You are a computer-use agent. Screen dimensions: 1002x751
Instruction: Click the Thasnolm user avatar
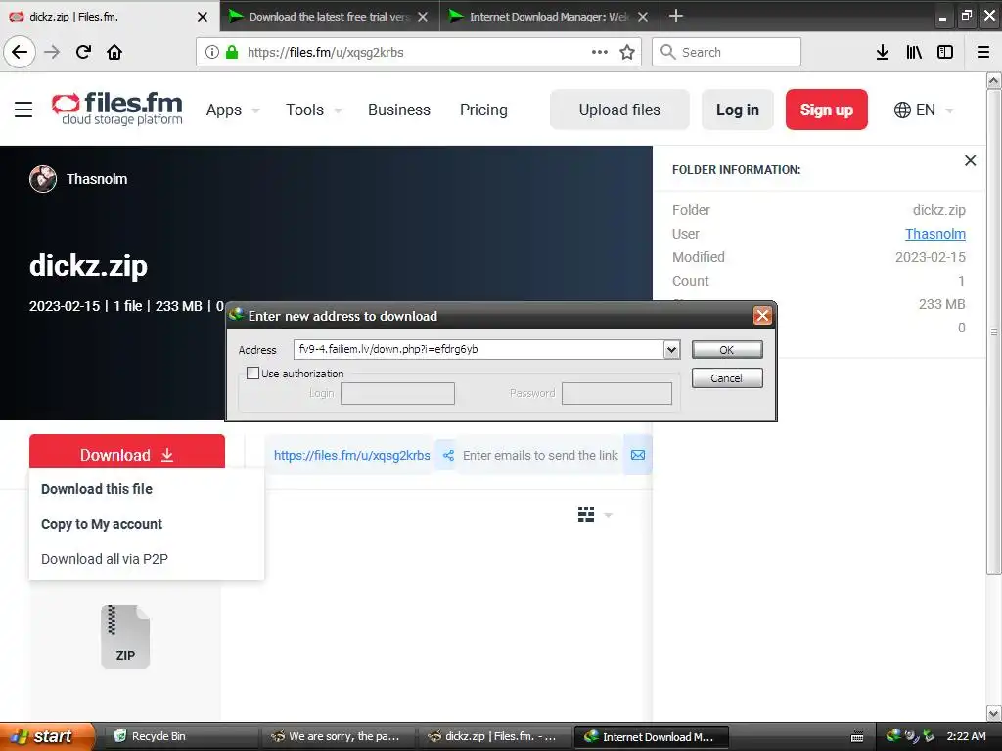43,179
